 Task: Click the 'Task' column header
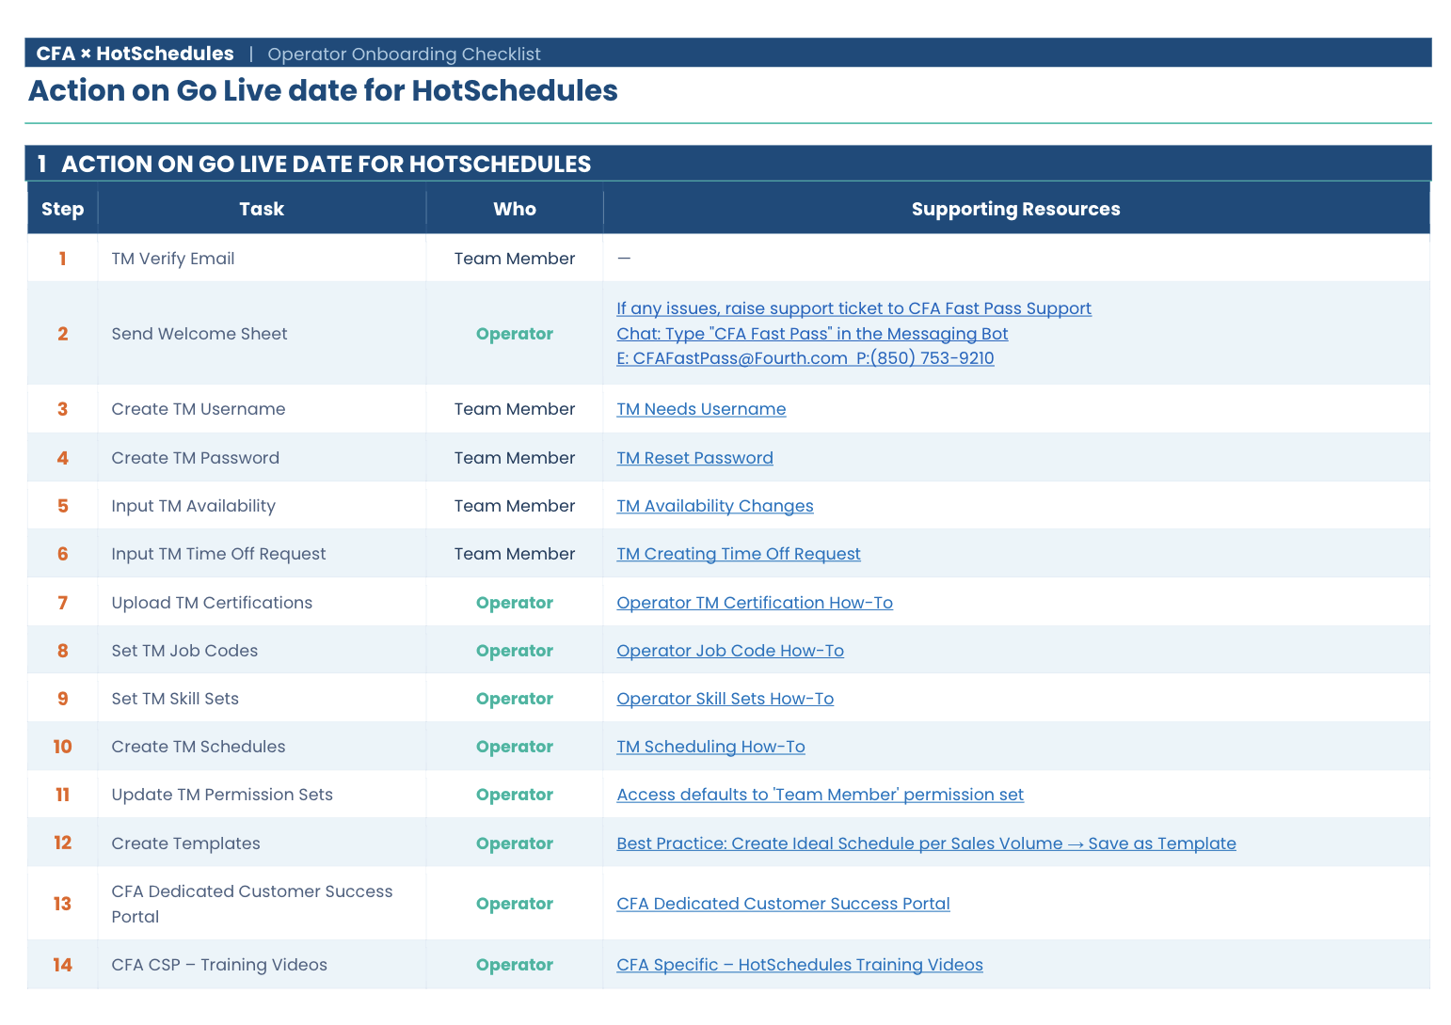pos(262,209)
